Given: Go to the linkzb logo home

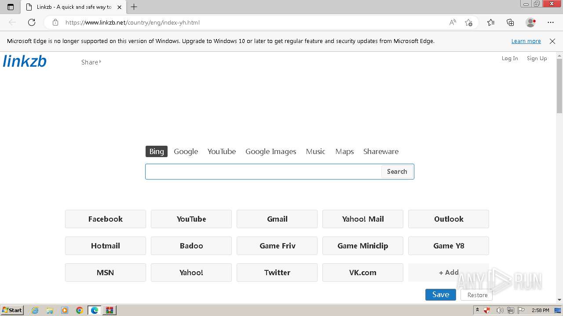Looking at the screenshot, I should 25,61.
